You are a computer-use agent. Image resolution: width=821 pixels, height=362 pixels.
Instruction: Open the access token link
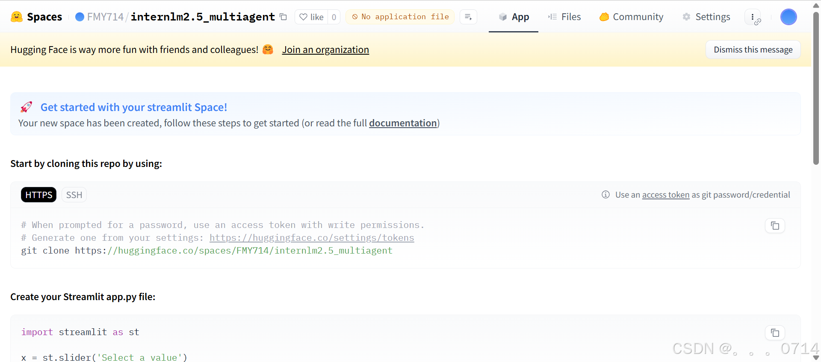666,195
